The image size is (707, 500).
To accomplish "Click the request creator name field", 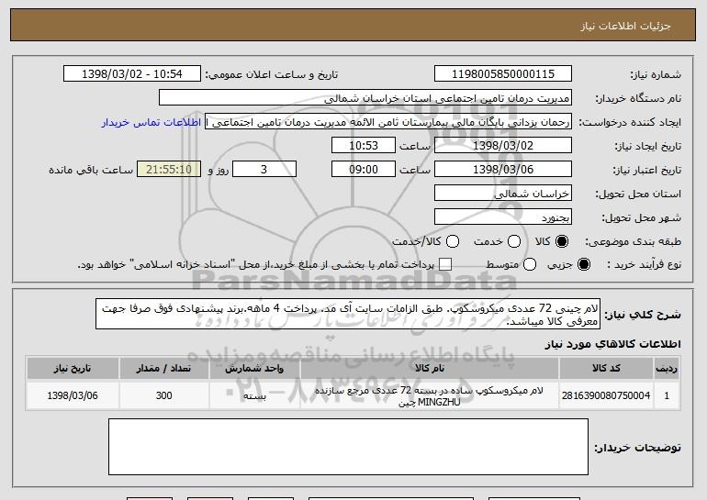I will [388, 122].
